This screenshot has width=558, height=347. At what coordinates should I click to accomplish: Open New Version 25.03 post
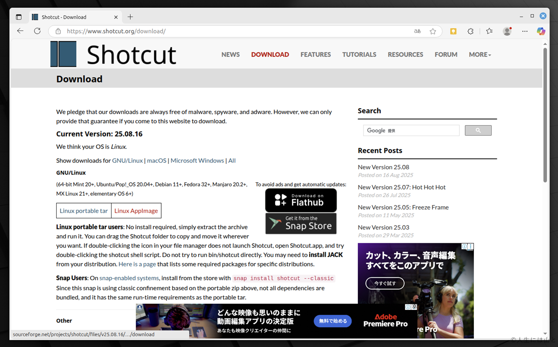point(383,227)
